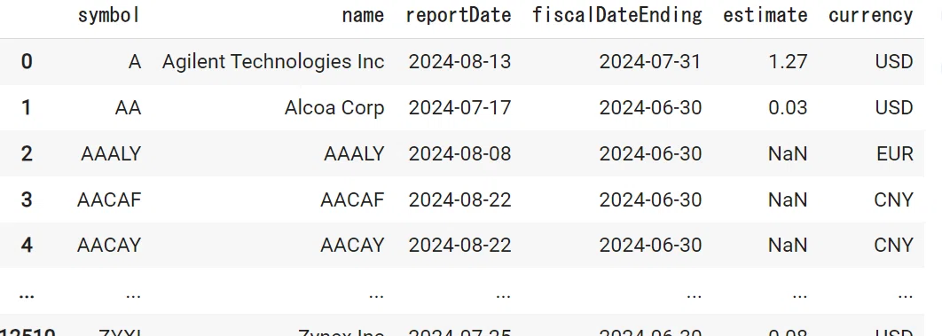Screen dimensions: 942x336
Task: Select the AACAF symbol cell
Action: point(109,199)
